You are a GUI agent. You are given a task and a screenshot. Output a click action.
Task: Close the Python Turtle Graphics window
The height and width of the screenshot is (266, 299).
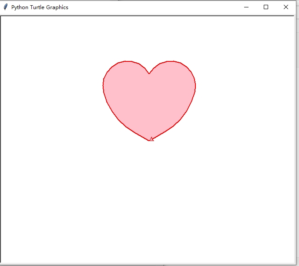pos(286,7)
